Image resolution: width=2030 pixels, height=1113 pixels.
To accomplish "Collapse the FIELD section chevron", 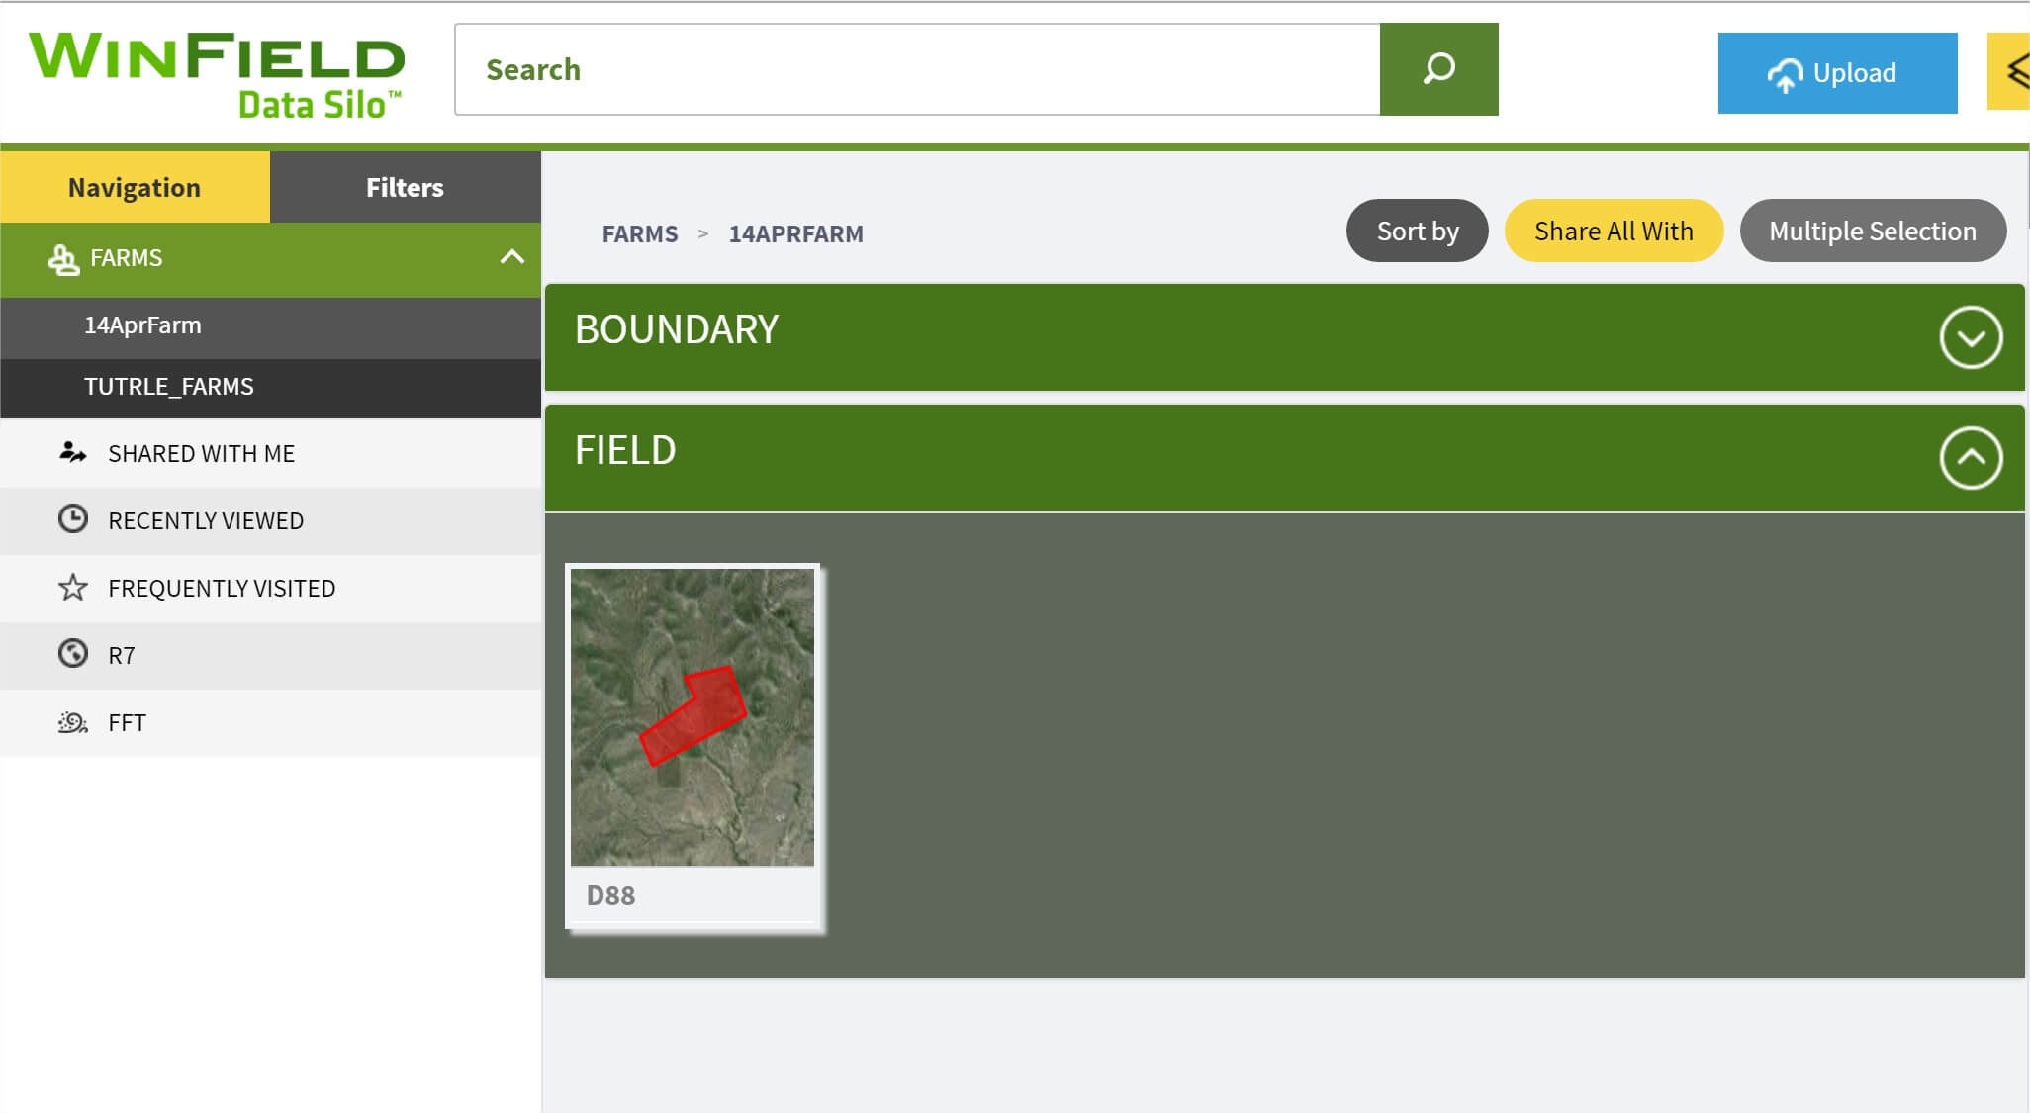I will tap(1970, 458).
